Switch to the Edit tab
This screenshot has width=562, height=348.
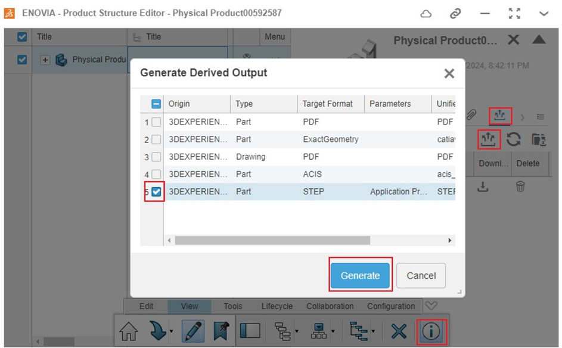146,306
